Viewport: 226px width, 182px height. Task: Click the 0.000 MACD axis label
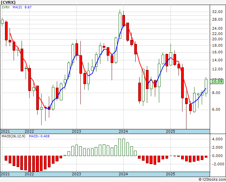coord(217,156)
